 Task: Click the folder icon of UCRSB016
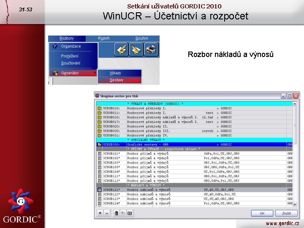point(100,117)
